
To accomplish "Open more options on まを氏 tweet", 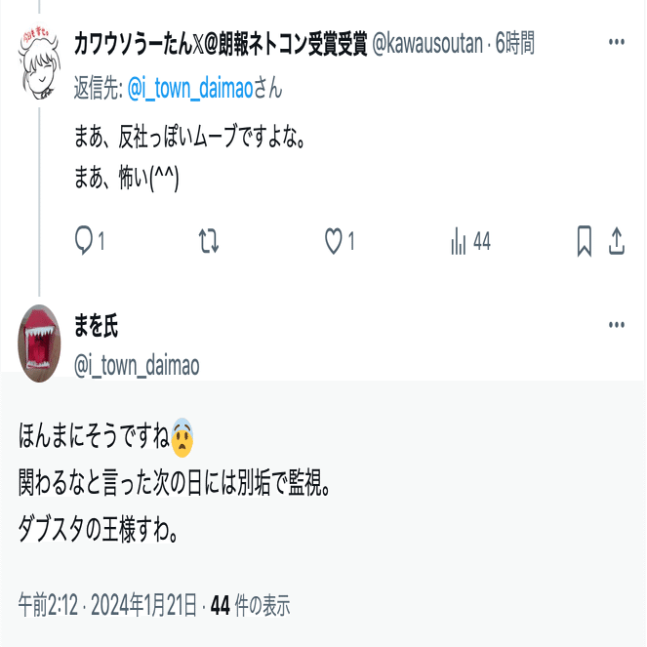I will 617,325.
